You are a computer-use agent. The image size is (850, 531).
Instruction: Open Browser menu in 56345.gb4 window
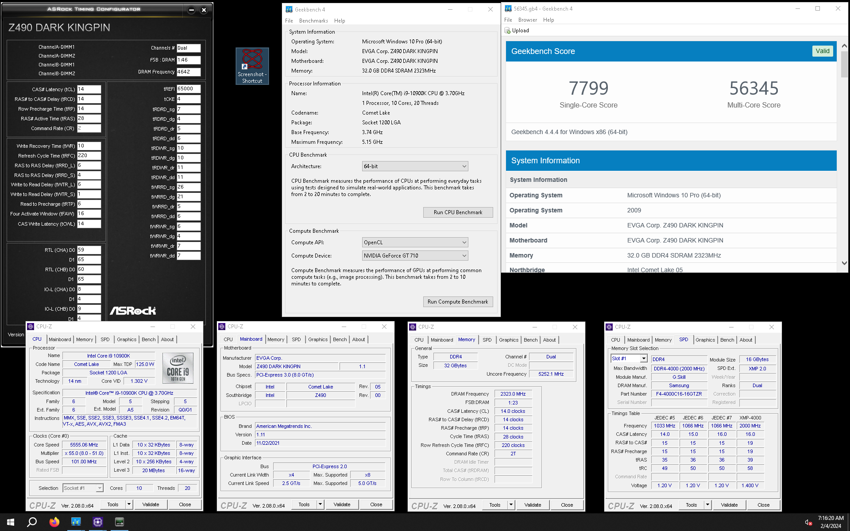coord(528,20)
